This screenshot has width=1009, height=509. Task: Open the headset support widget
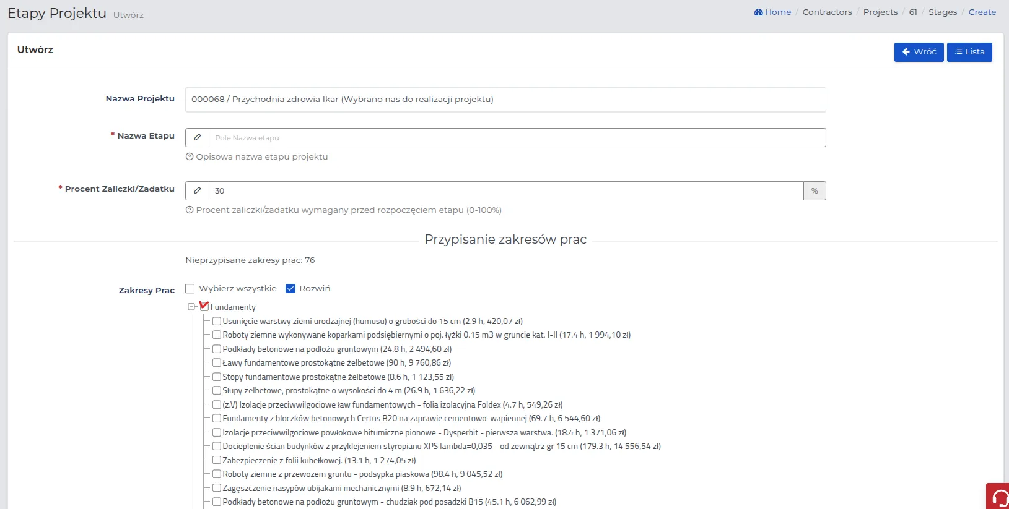998,497
